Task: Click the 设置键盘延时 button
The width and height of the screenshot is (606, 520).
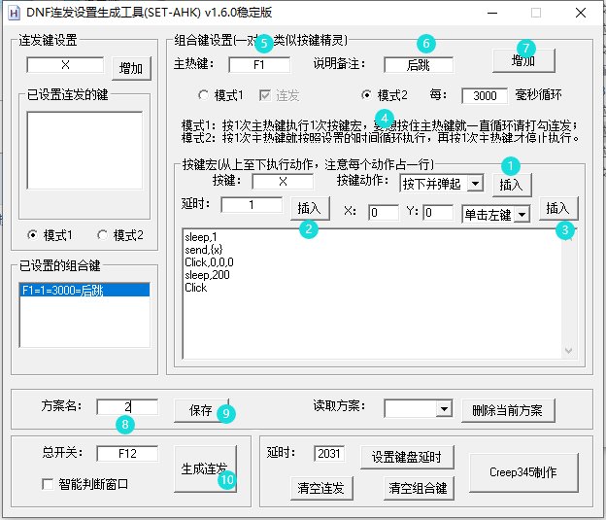Action: [x=407, y=457]
